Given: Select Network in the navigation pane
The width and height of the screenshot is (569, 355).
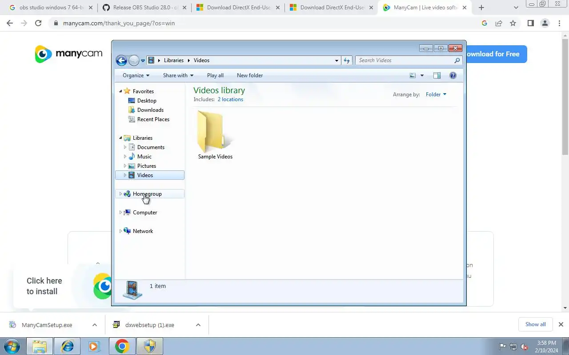Looking at the screenshot, I should (x=143, y=231).
